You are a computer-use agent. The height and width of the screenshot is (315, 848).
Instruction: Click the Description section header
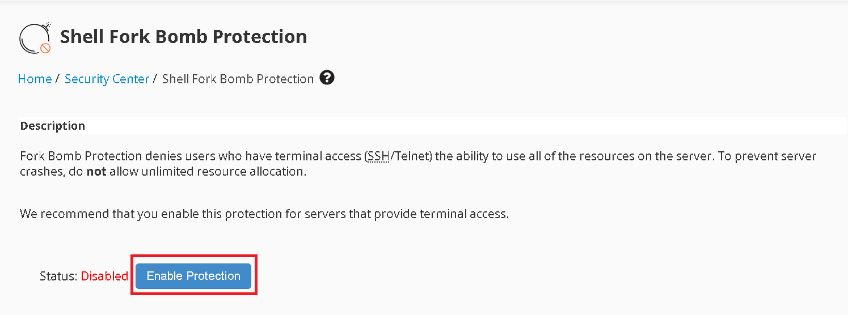[53, 126]
